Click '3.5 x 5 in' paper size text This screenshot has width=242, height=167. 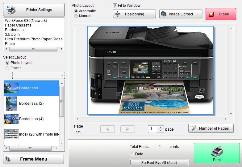(x=12, y=35)
